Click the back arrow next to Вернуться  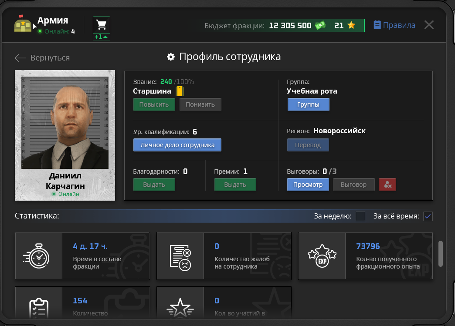pos(20,58)
